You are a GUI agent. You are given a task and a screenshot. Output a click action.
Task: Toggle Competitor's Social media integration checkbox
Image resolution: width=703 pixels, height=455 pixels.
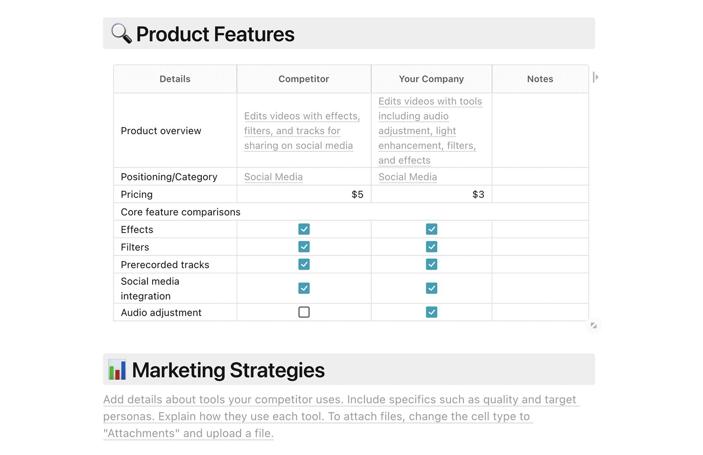[x=304, y=288]
